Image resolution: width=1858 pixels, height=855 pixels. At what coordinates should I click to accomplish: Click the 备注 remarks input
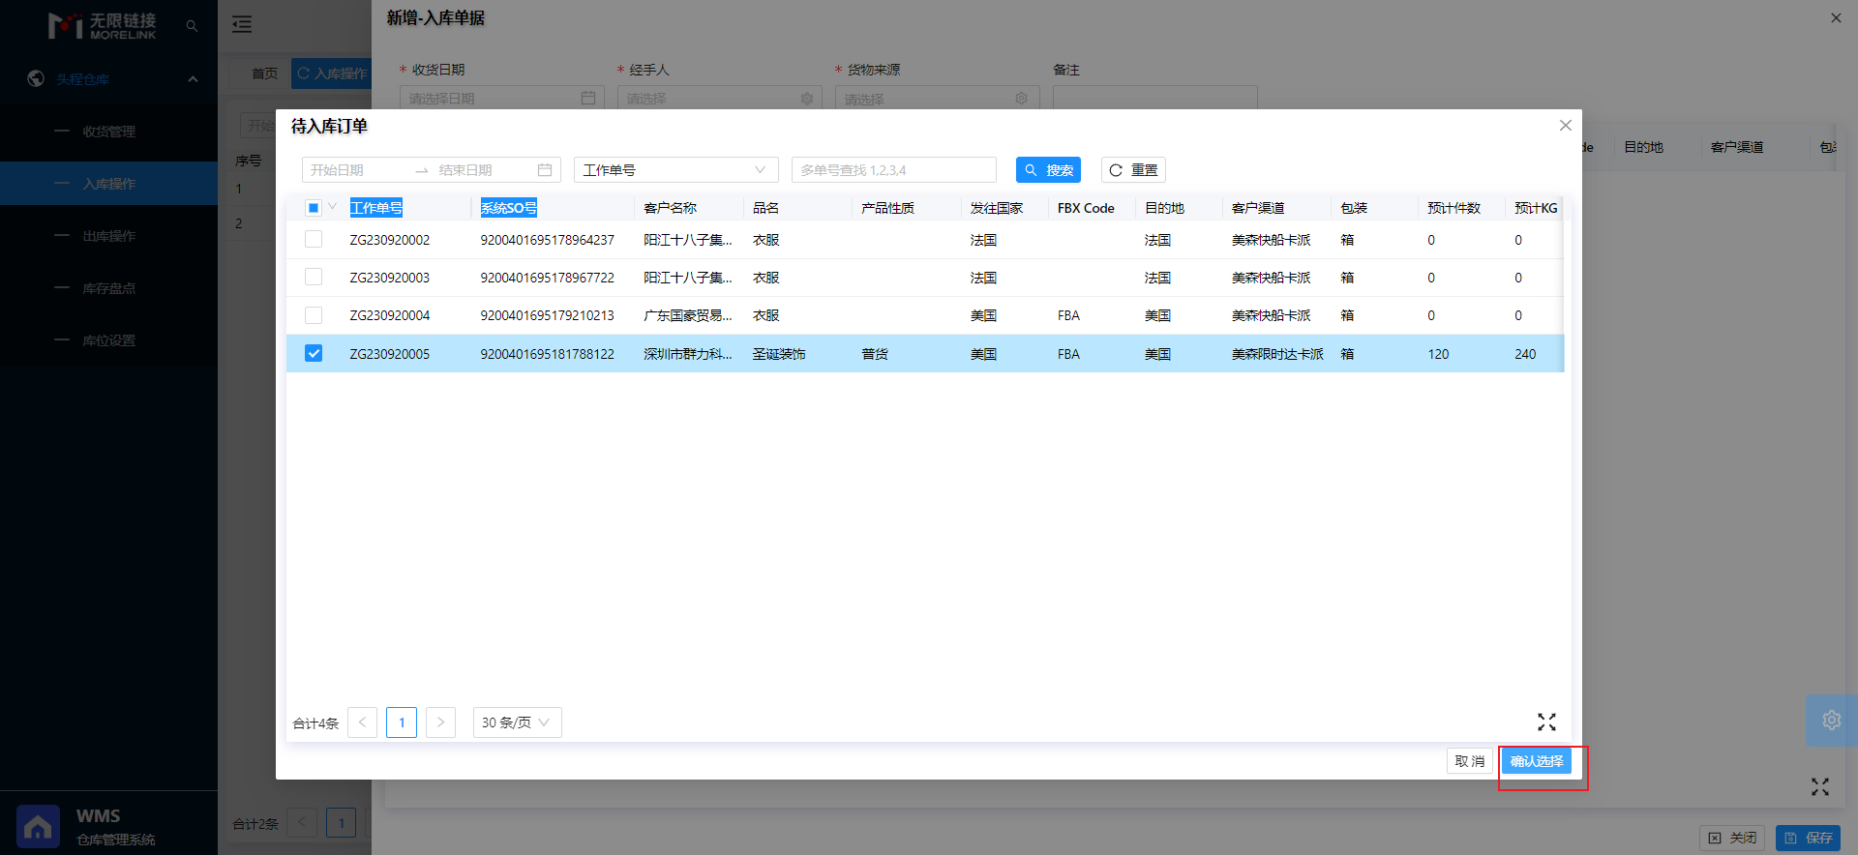point(1155,99)
